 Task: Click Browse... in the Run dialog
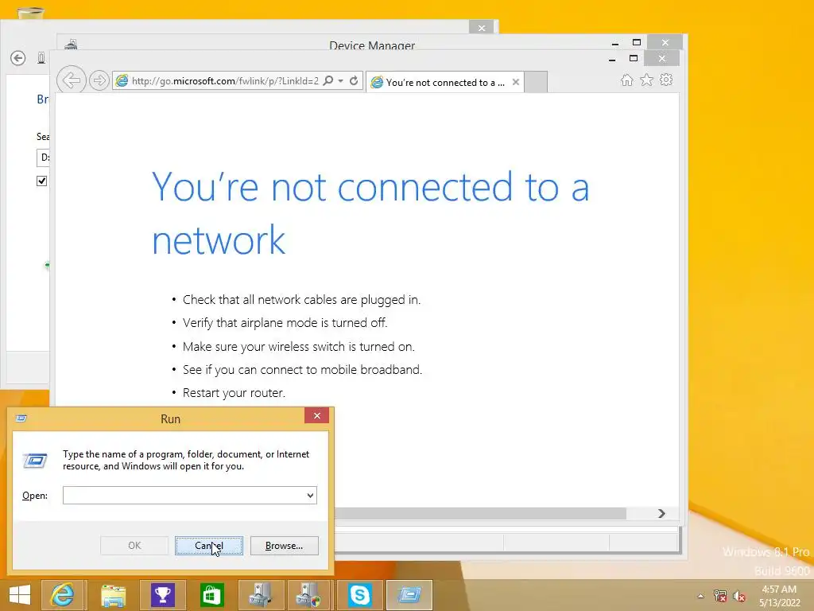click(x=284, y=546)
